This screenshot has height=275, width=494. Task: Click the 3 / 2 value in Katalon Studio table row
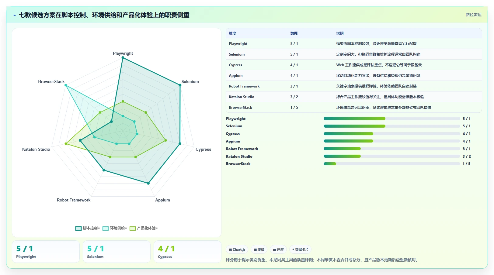[x=294, y=97]
